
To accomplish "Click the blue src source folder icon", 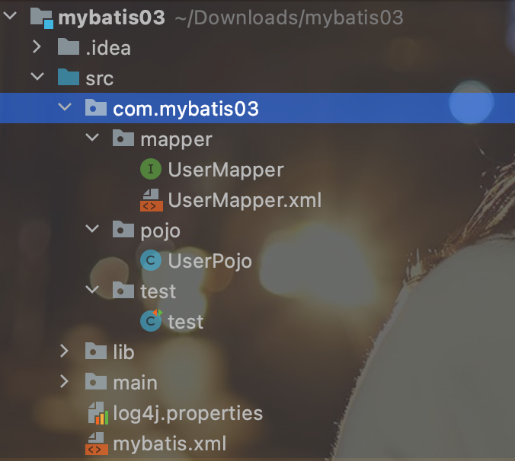I will [69, 77].
